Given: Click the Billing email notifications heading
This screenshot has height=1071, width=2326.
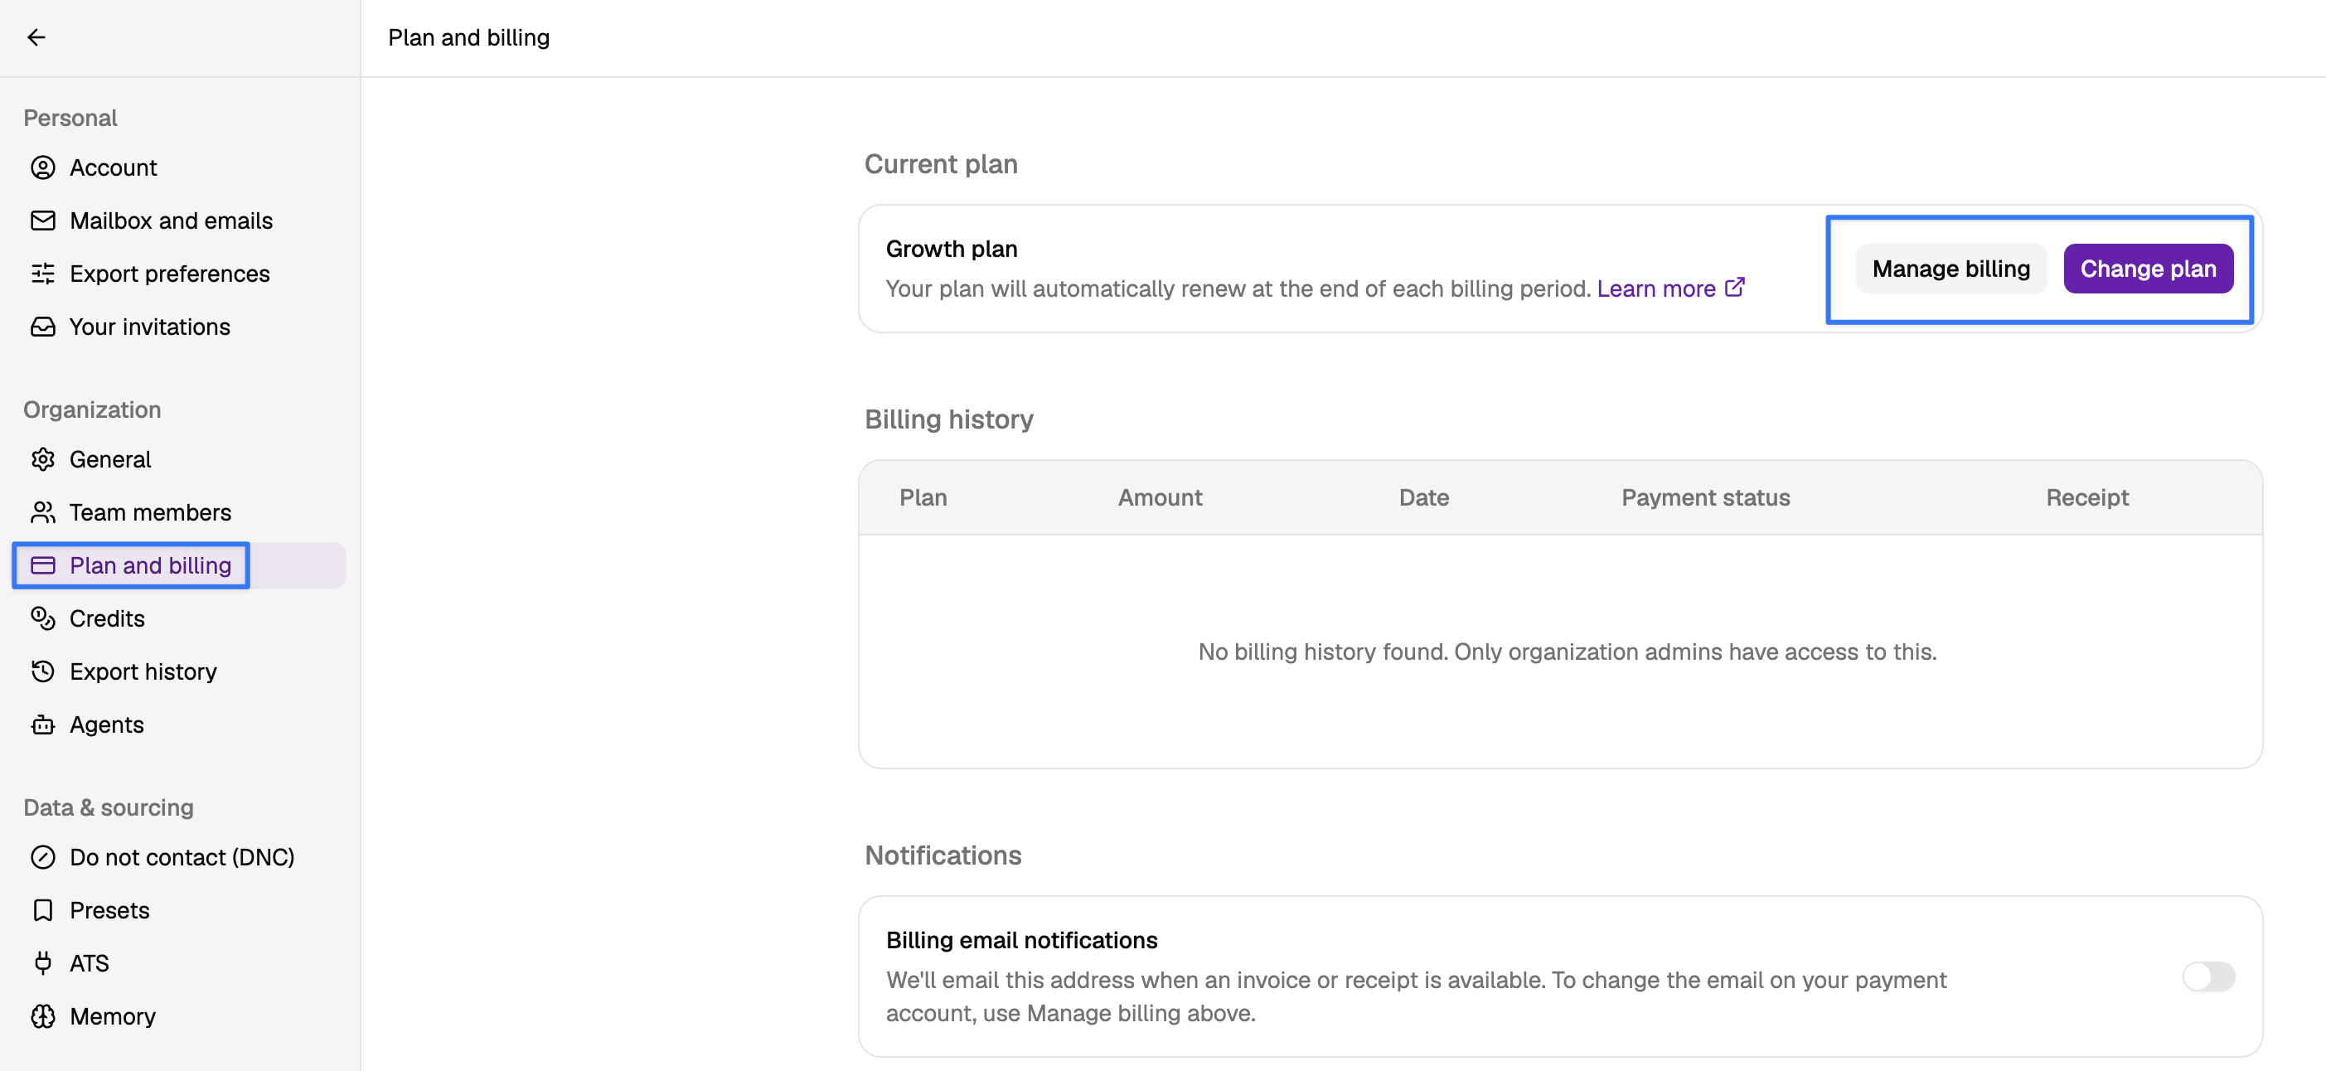Looking at the screenshot, I should (1021, 940).
